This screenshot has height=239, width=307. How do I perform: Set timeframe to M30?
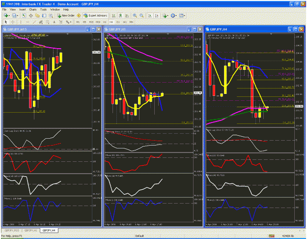(x=98, y=22)
